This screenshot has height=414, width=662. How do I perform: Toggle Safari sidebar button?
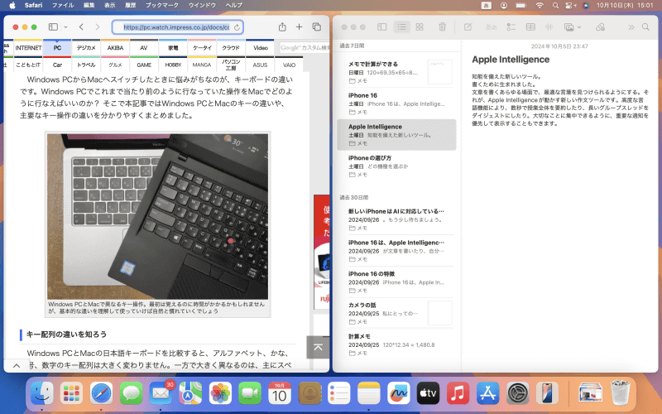53,27
